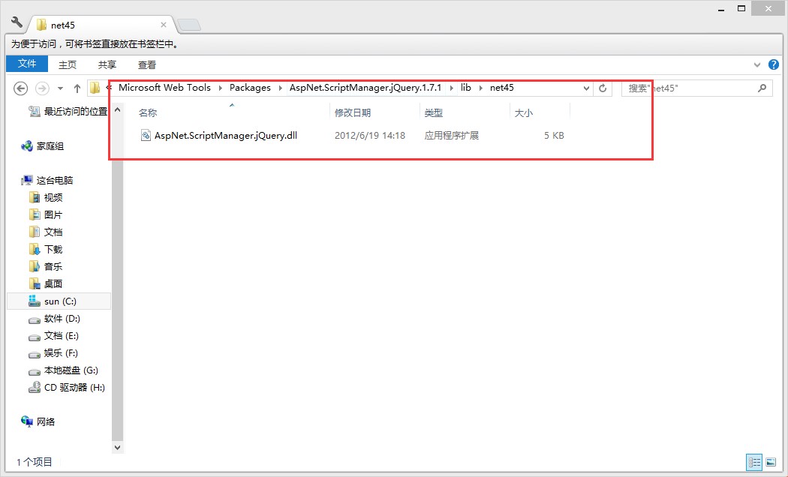This screenshot has height=477, width=788.
Task: Expand the ribbon with chevron arrow
Action: tap(757, 64)
